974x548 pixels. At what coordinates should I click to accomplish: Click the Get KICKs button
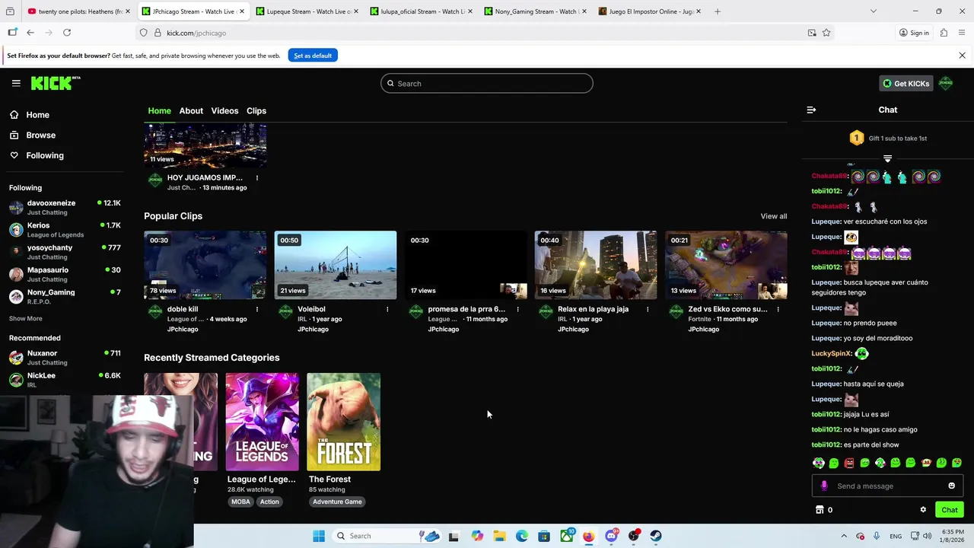tap(906, 83)
